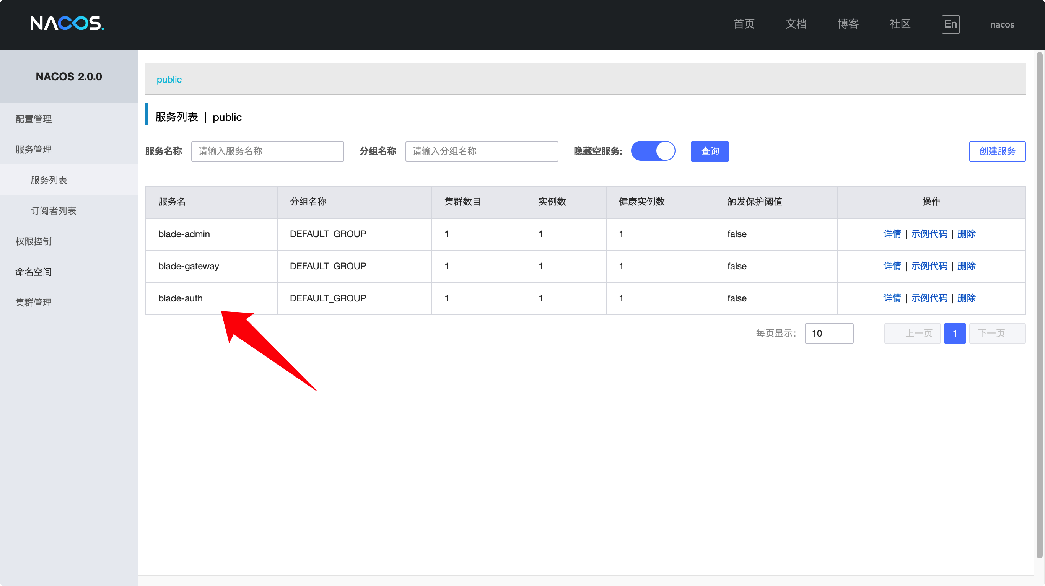Click the 创建服务 button

click(x=997, y=151)
